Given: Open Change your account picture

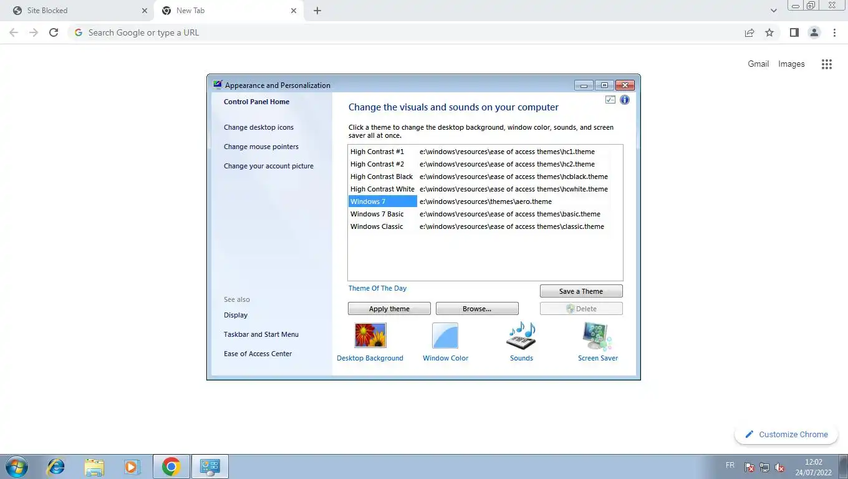Looking at the screenshot, I should [269, 166].
